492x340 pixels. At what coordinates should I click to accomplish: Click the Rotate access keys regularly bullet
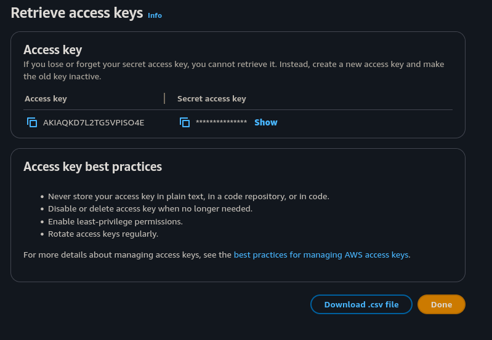click(103, 234)
